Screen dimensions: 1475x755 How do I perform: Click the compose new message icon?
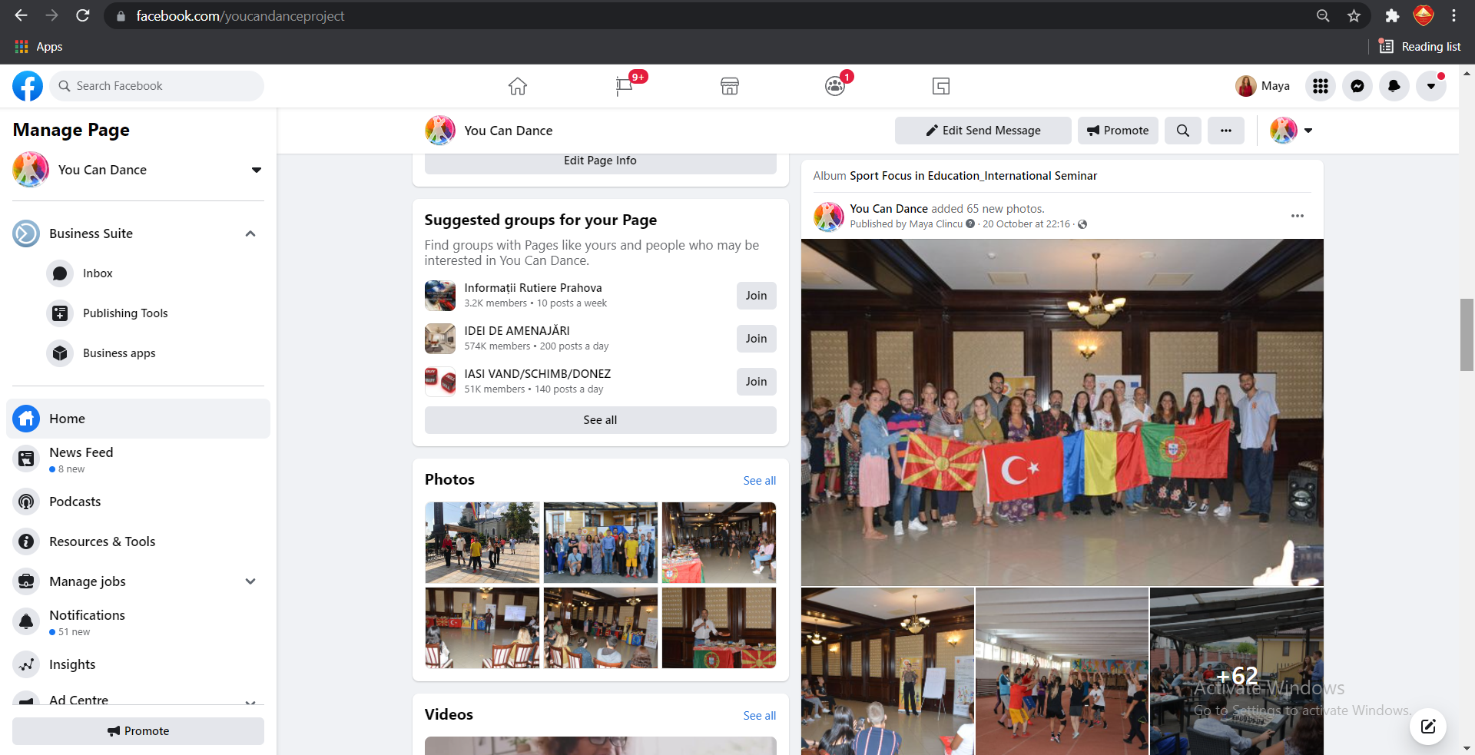[x=1428, y=727]
